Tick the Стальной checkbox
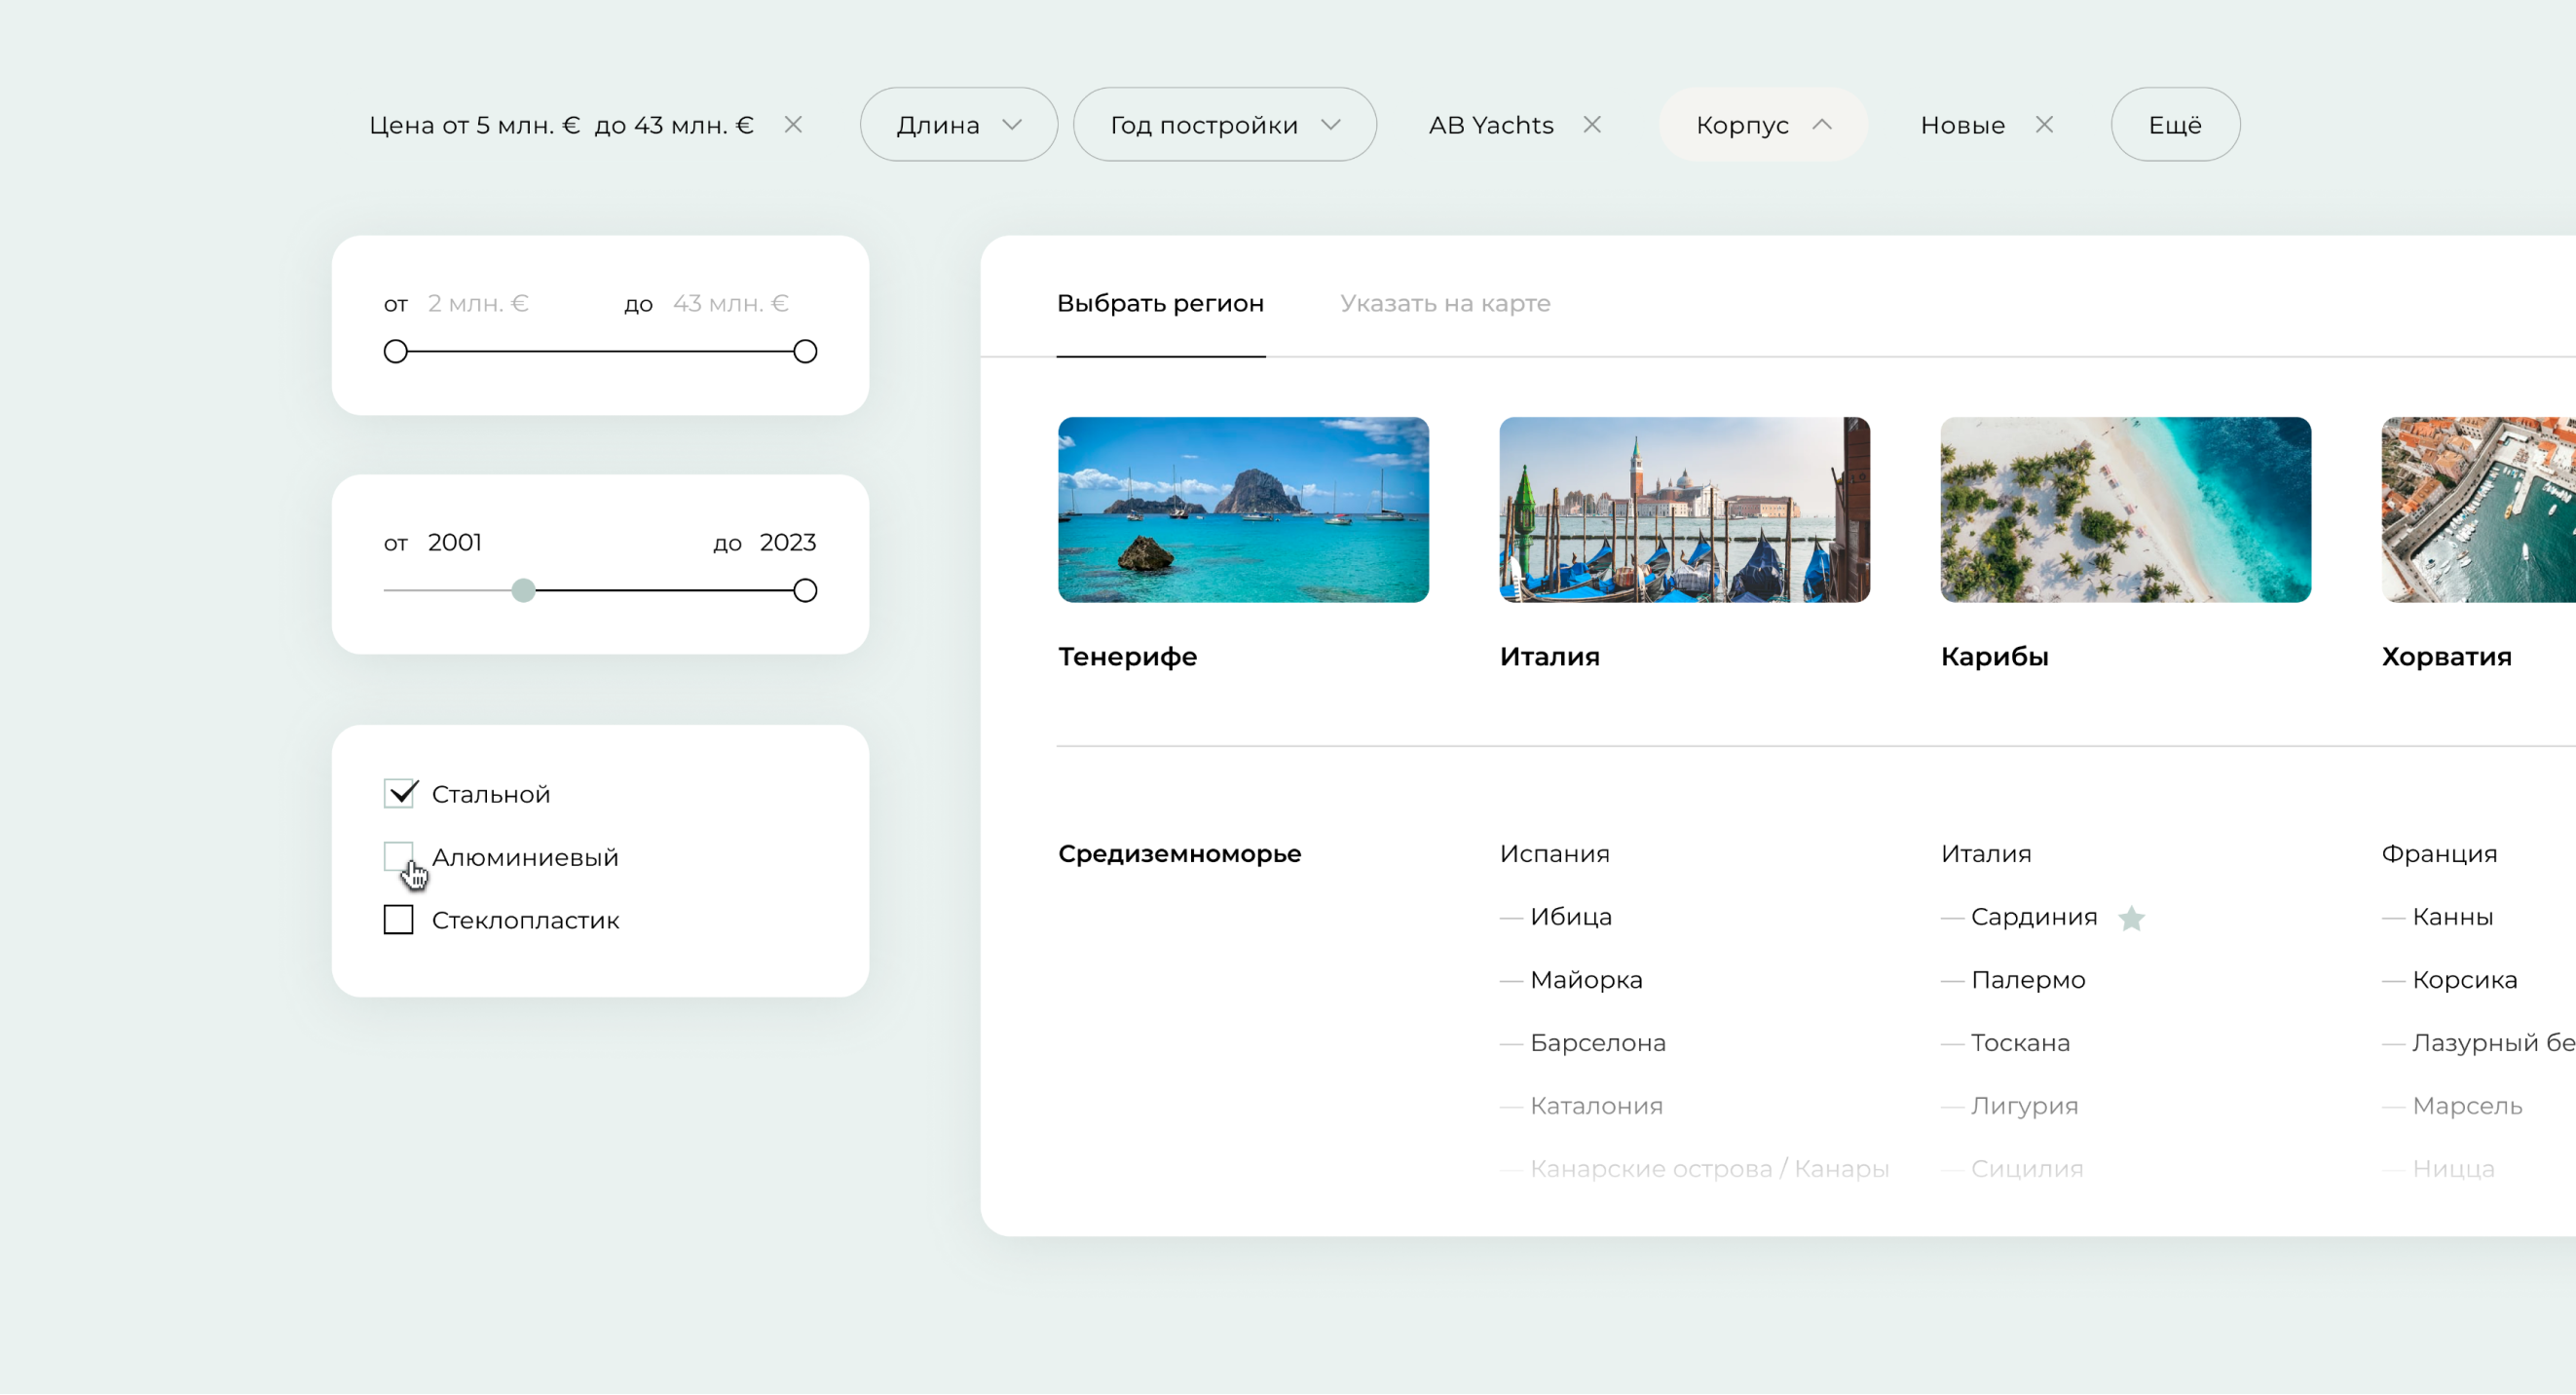This screenshot has width=2576, height=1395. click(x=399, y=794)
